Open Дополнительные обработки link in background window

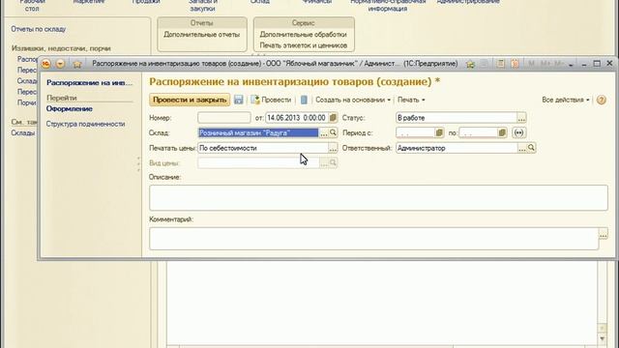tap(303, 35)
